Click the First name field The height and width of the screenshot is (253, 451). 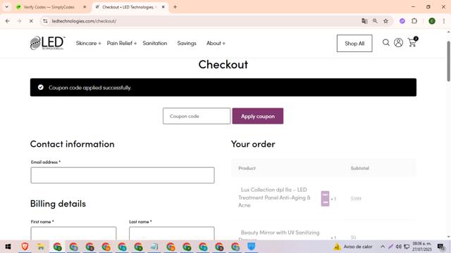[x=73, y=233]
